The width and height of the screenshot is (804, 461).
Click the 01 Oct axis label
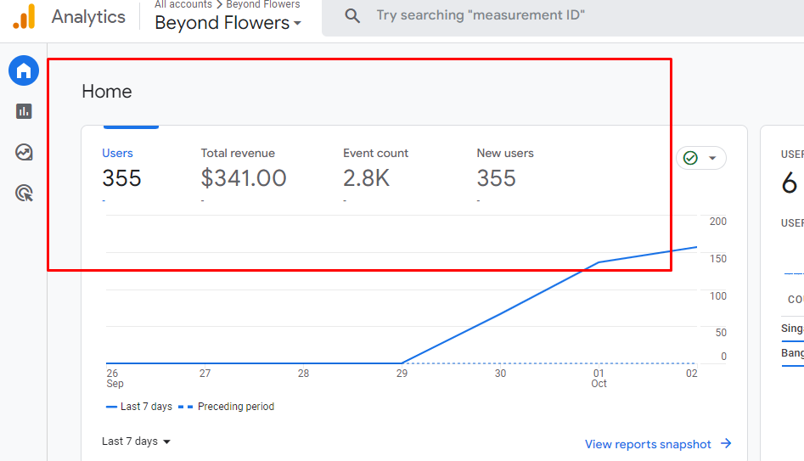coord(599,379)
